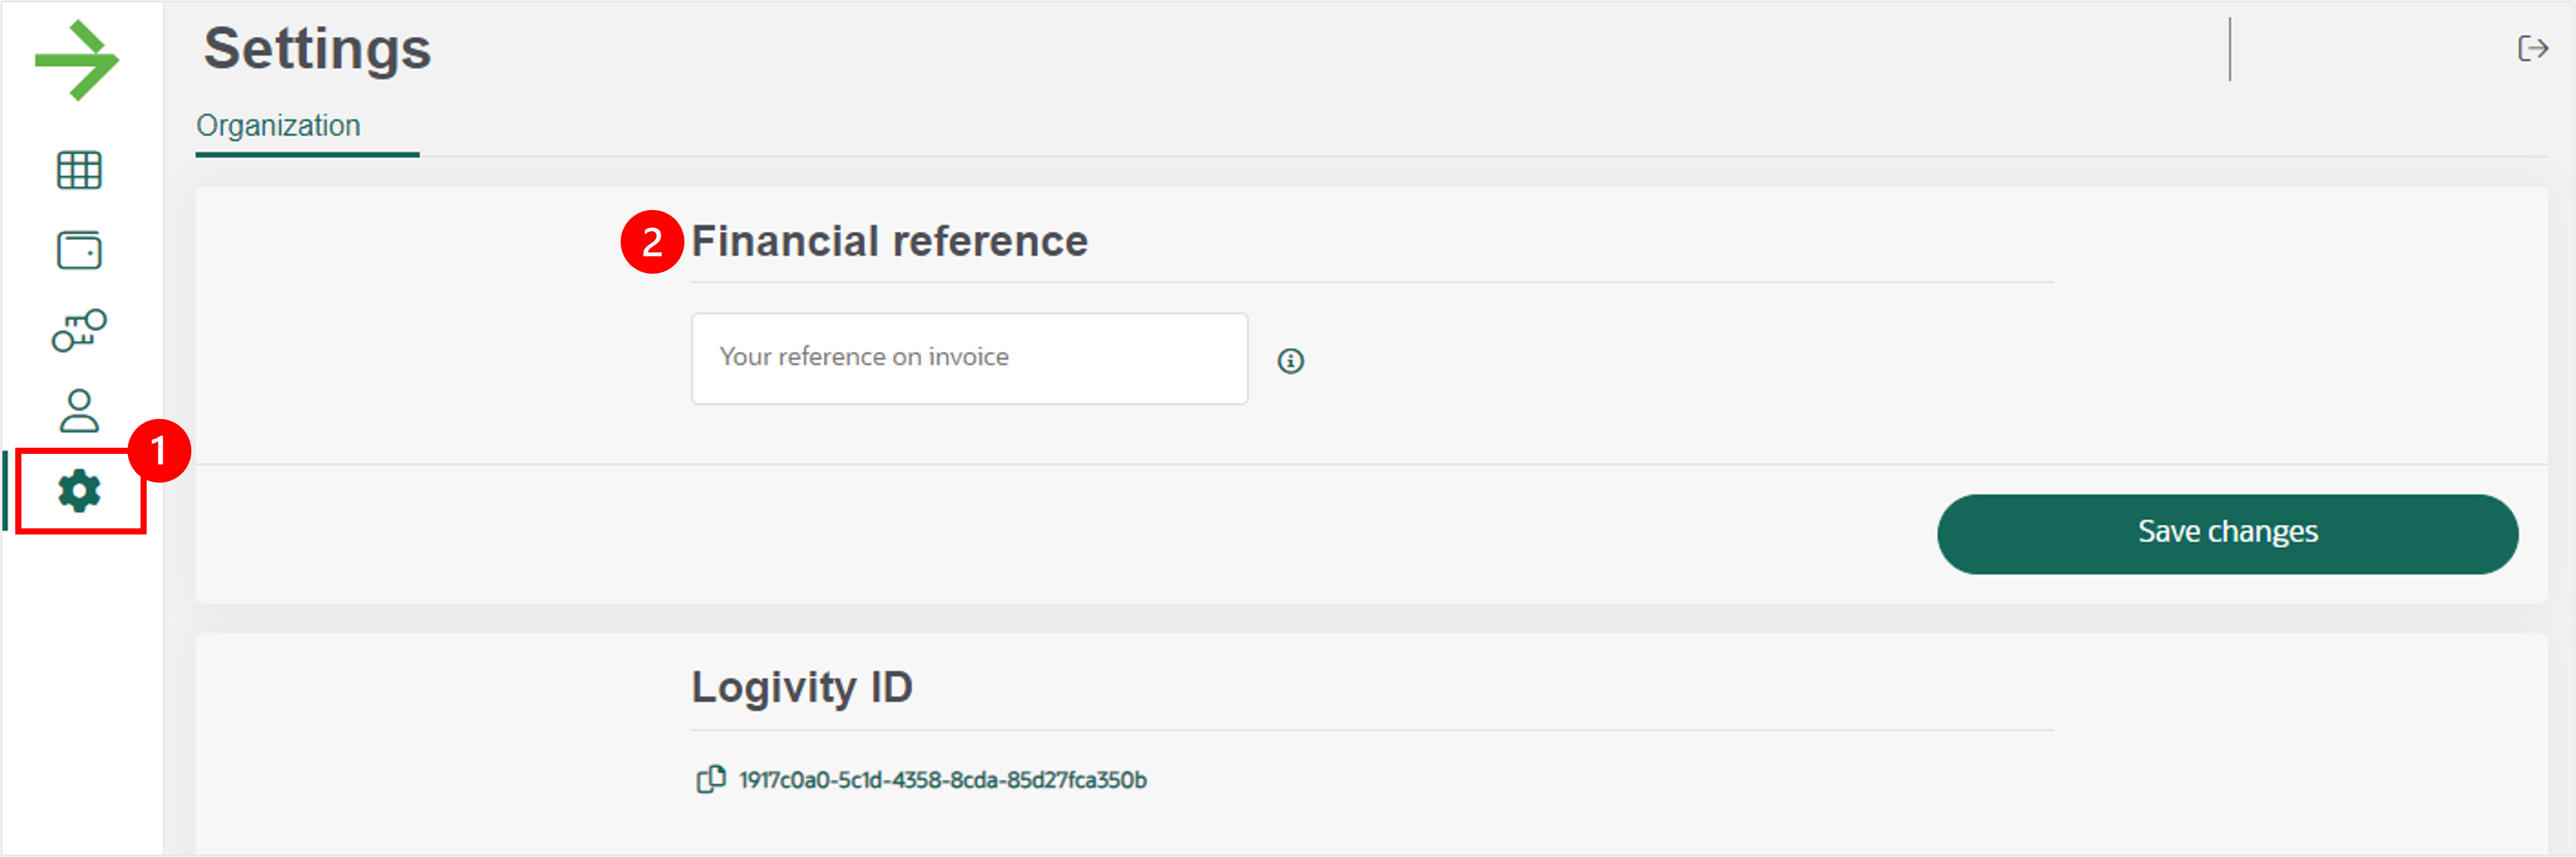Image resolution: width=2576 pixels, height=857 pixels.
Task: Click the vertical divider in the header
Action: [2229, 49]
